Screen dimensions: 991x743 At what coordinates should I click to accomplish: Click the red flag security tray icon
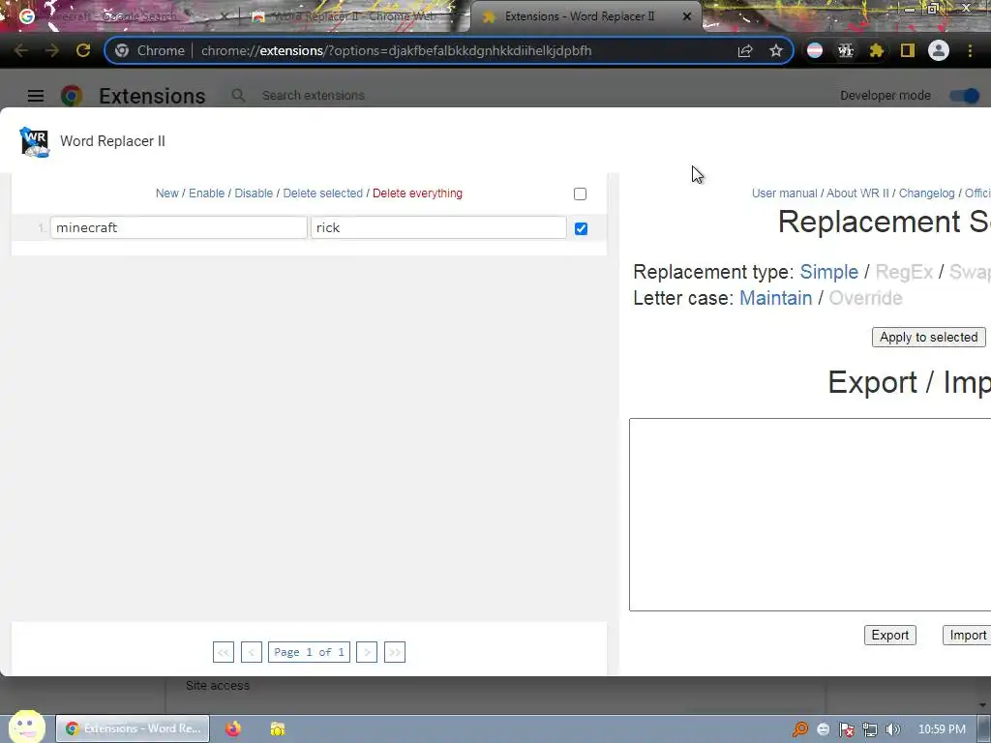pyautogui.click(x=846, y=729)
